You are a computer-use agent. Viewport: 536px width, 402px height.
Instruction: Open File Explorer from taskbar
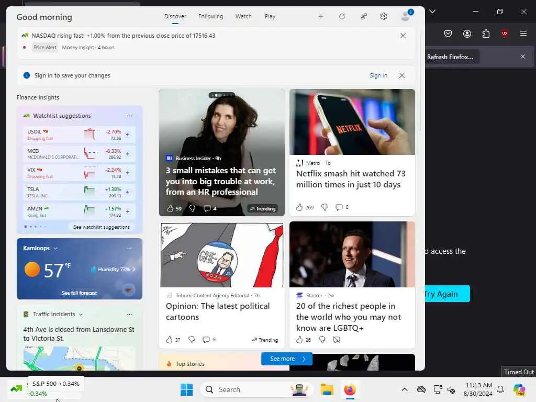coord(327,389)
